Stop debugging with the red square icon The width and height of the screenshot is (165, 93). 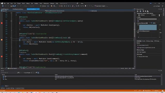(x=60, y=6)
